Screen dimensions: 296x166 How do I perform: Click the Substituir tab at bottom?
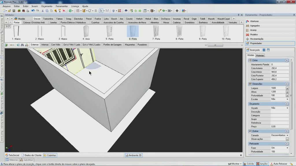click(x=27, y=160)
